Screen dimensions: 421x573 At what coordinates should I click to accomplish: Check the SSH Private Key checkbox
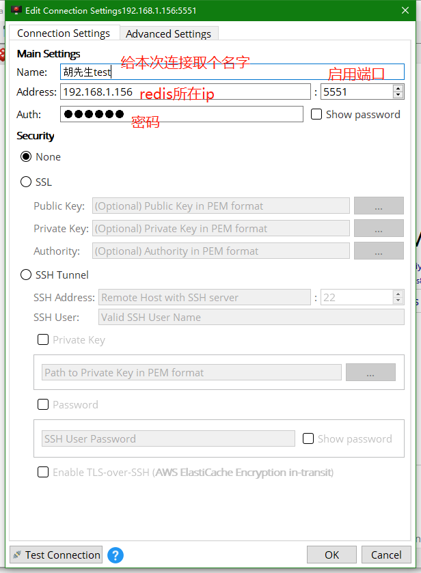pyautogui.click(x=43, y=340)
